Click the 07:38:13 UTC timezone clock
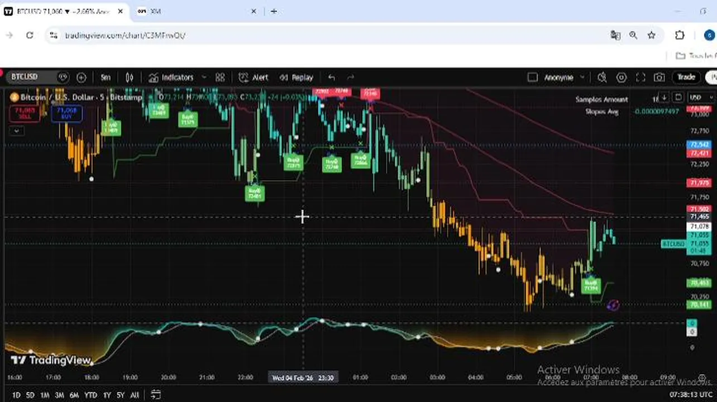The width and height of the screenshot is (717, 402). click(690, 395)
